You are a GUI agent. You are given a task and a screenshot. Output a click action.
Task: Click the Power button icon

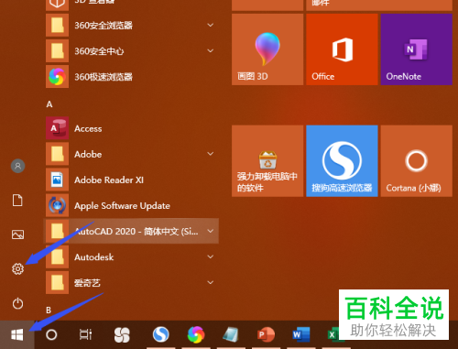click(x=17, y=303)
